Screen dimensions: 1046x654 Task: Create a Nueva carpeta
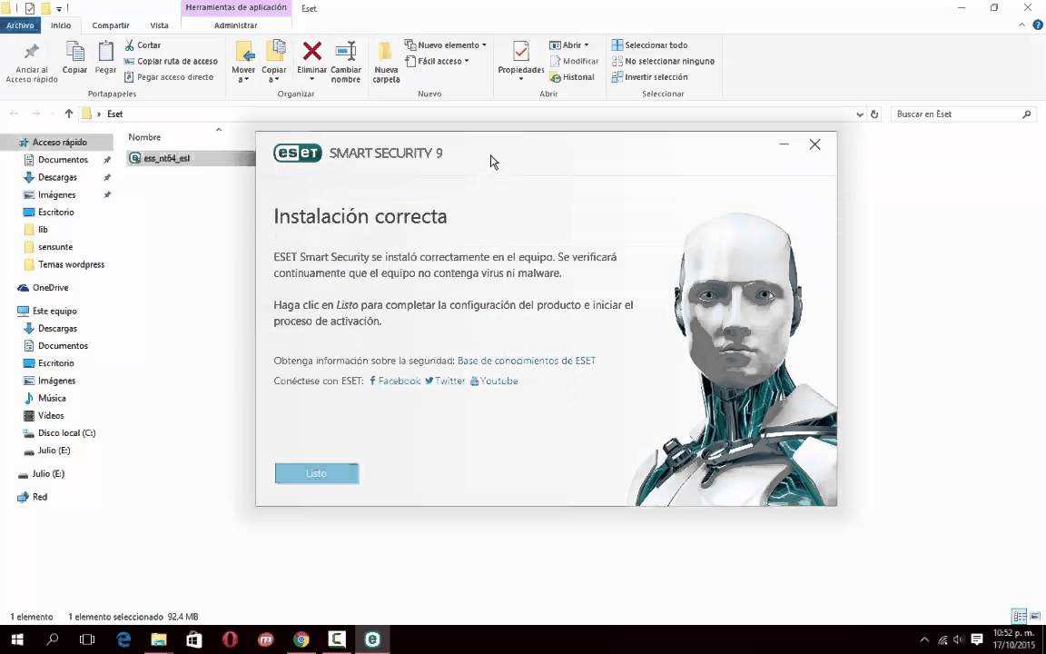tap(386, 62)
